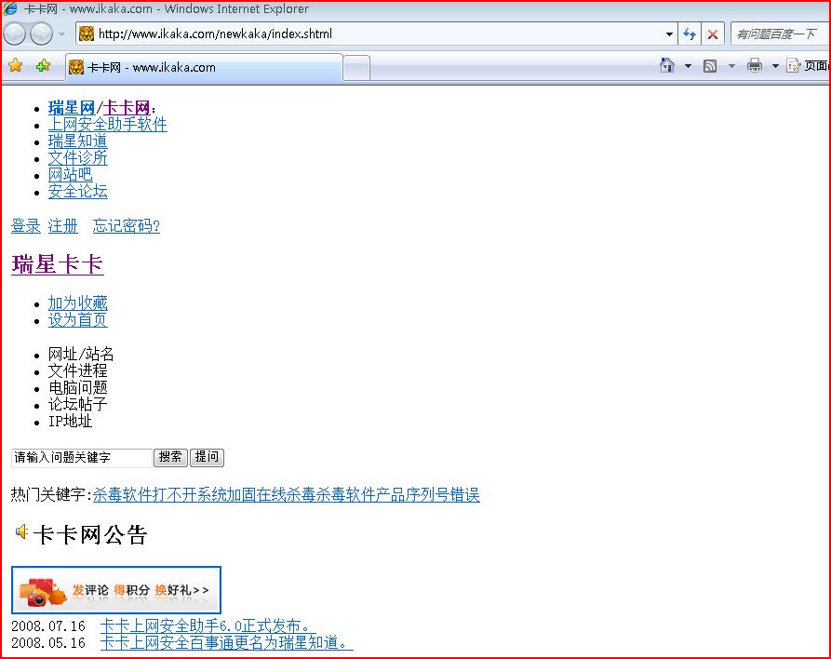Click the 设为首页 link
Screen dimensions: 831x659
pos(78,319)
